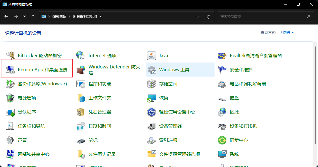Screen dimensions: 318x167
Task: Expand the address bar history dropdown
Action: pyautogui.click(x=198, y=16)
